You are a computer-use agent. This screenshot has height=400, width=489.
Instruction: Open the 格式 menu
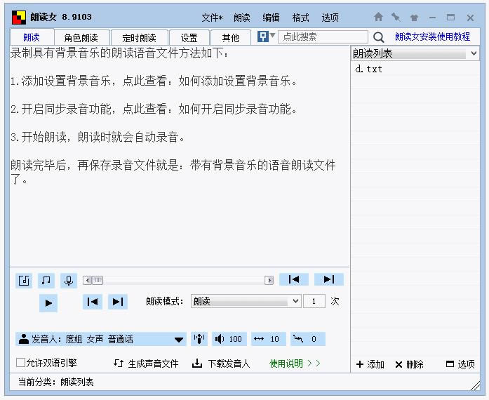[x=300, y=18]
